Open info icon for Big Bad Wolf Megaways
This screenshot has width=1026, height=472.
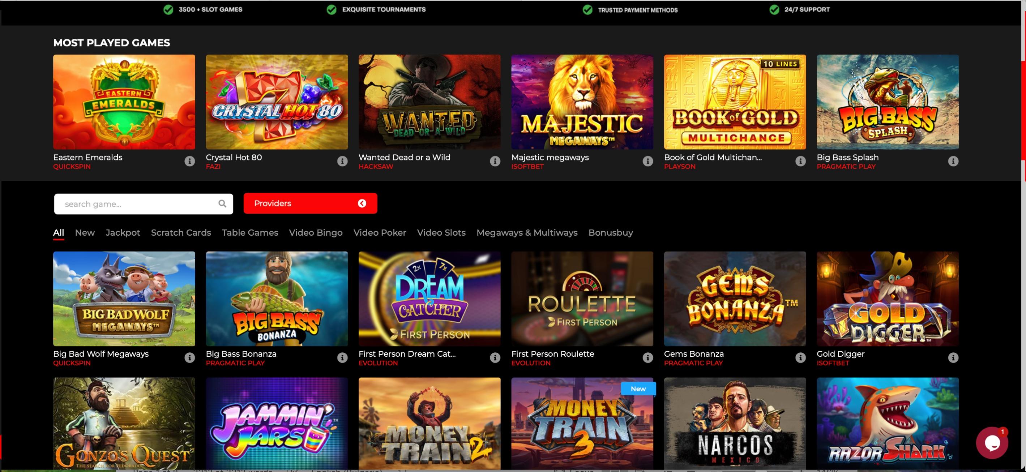pos(189,357)
